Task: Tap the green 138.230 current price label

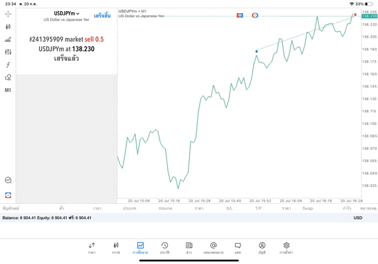Action: 369,16
